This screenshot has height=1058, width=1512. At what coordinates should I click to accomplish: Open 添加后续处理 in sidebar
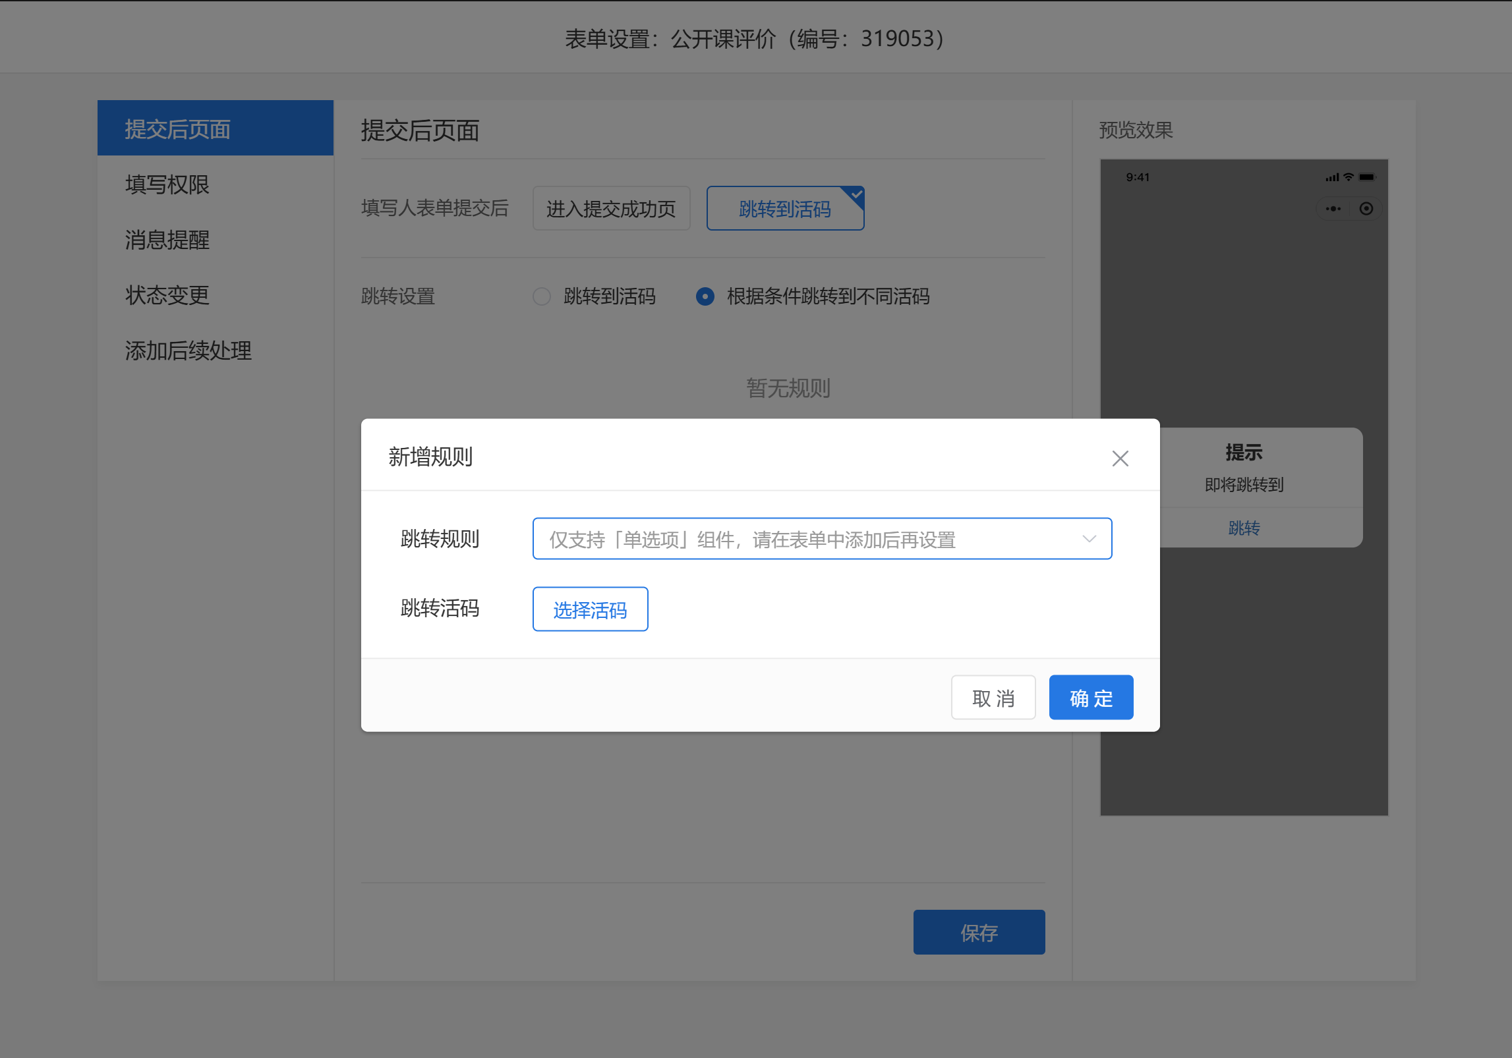coord(189,350)
